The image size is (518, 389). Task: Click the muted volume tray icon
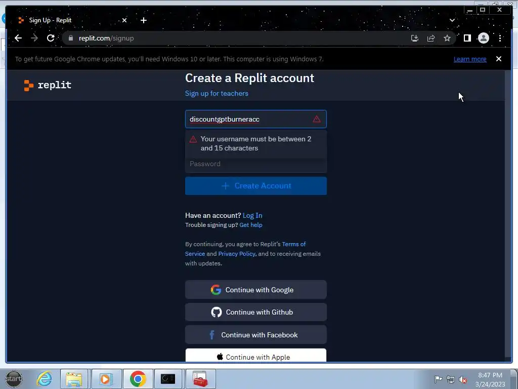tap(463, 380)
